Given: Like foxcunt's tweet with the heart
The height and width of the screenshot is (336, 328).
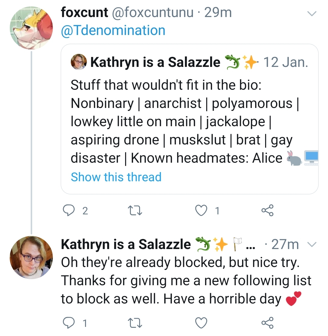Looking at the screenshot, I should pyautogui.click(x=201, y=210).
